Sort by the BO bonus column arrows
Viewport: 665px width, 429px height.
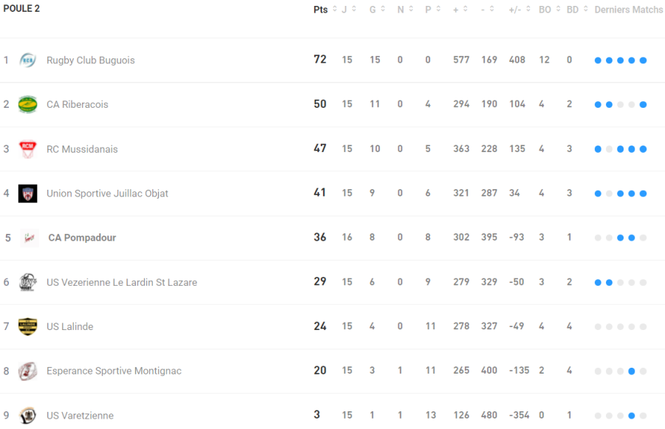(558, 10)
